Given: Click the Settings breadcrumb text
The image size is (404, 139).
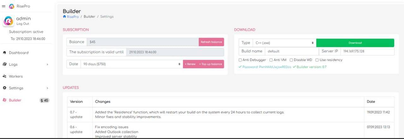Looking at the screenshot, I should 107,16.
